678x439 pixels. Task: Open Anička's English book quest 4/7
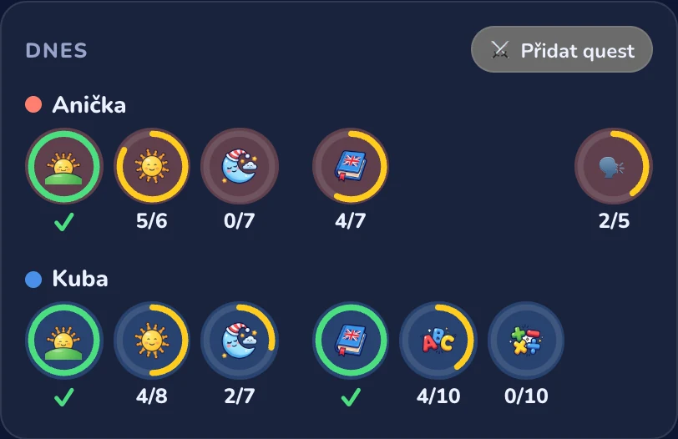coord(350,166)
